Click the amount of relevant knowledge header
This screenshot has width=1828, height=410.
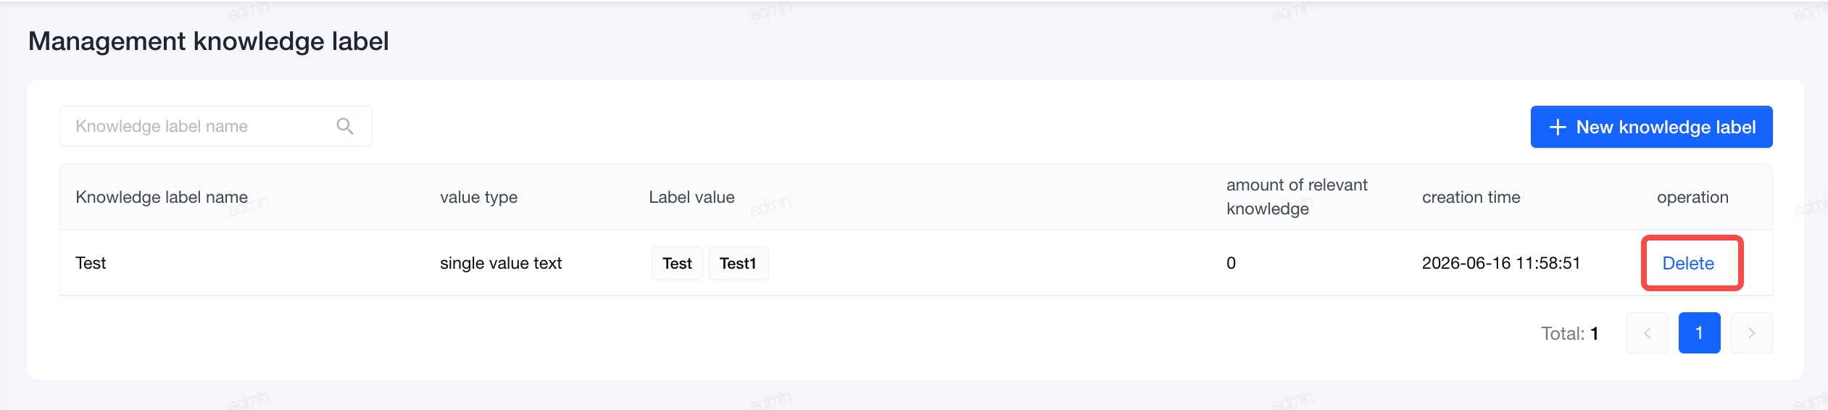click(x=1297, y=197)
